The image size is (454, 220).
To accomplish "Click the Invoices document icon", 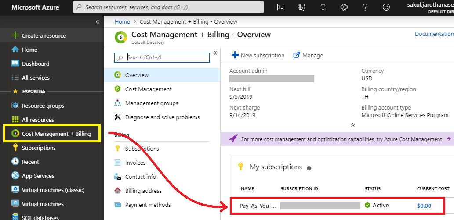I will point(117,163).
